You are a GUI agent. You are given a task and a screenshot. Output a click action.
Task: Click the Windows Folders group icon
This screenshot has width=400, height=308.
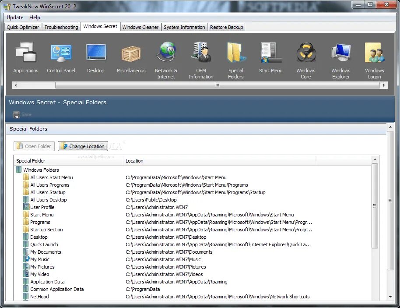[x=19, y=170]
